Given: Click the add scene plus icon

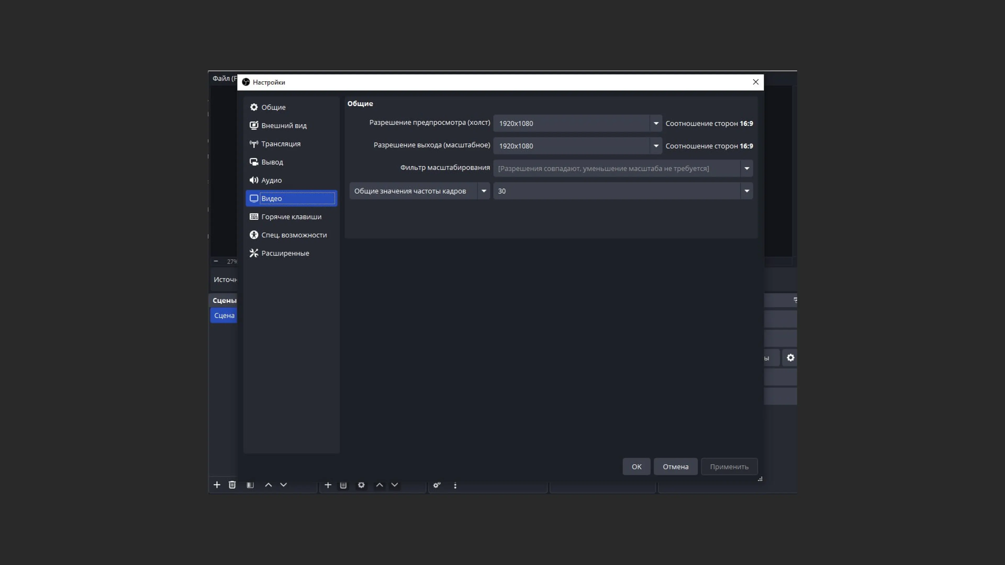Looking at the screenshot, I should point(217,485).
